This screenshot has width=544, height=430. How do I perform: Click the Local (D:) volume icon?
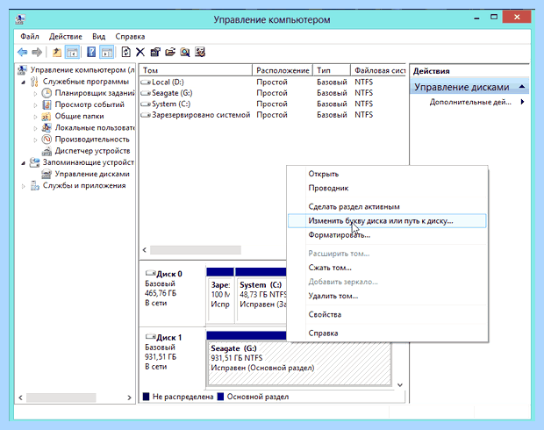[146, 82]
